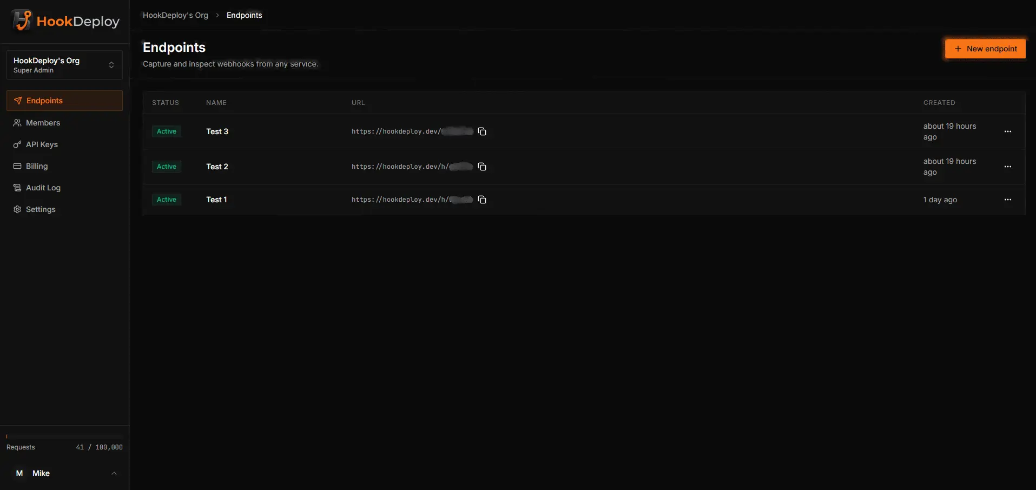1036x490 pixels.
Task: Open the Test 3 endpoint
Action: coord(217,131)
